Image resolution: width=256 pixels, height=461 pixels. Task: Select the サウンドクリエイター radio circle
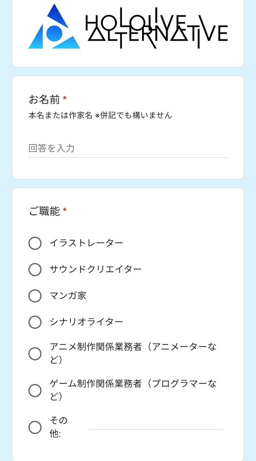pyautogui.click(x=35, y=269)
